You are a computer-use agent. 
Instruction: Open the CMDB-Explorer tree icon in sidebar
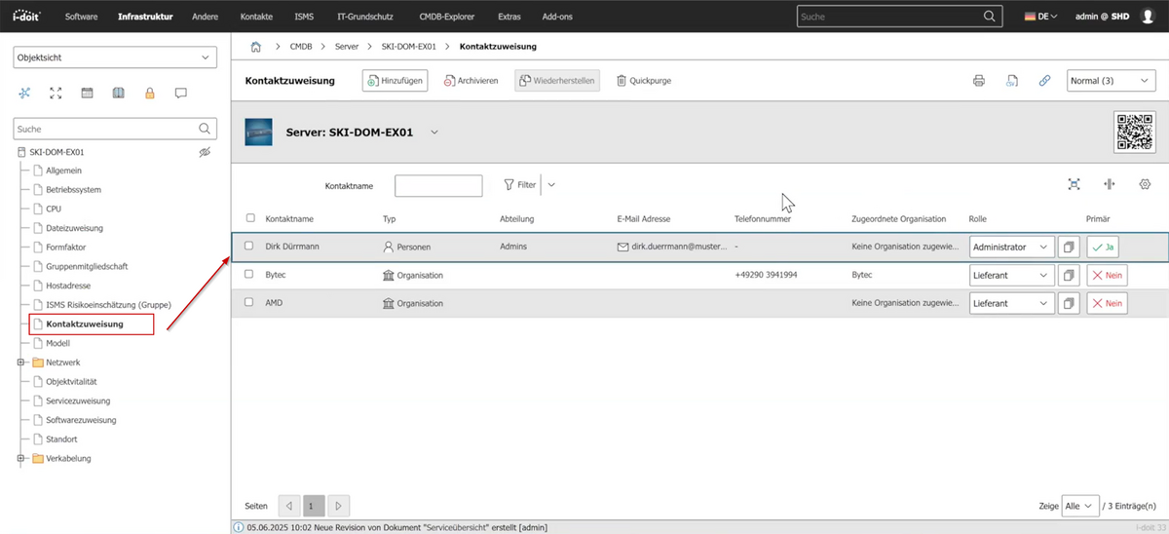pyautogui.click(x=24, y=94)
